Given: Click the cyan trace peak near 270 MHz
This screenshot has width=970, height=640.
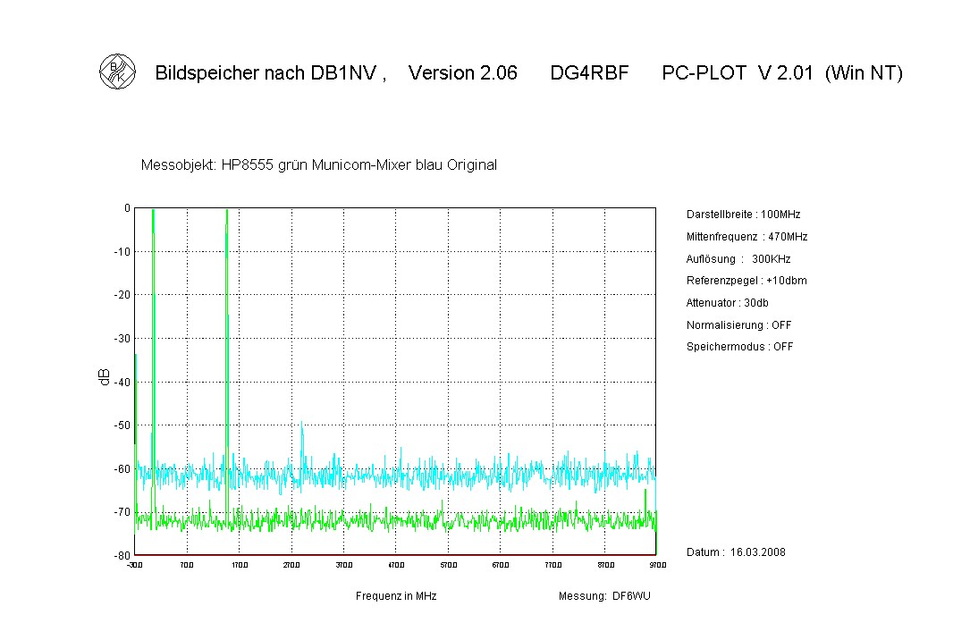Looking at the screenshot, I should pyautogui.click(x=302, y=425).
